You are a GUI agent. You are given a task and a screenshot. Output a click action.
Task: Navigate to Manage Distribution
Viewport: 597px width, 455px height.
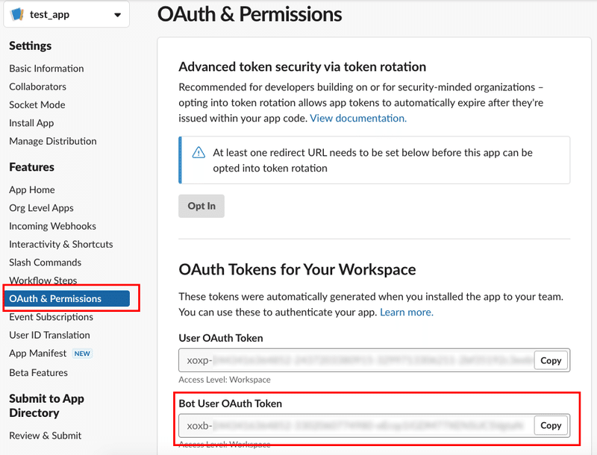click(53, 141)
